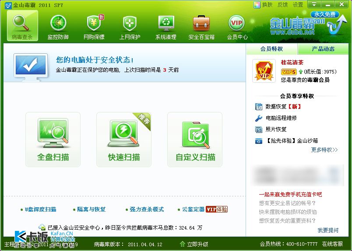Open the 系统清理 system cleanup icon

pyautogui.click(x=166, y=26)
